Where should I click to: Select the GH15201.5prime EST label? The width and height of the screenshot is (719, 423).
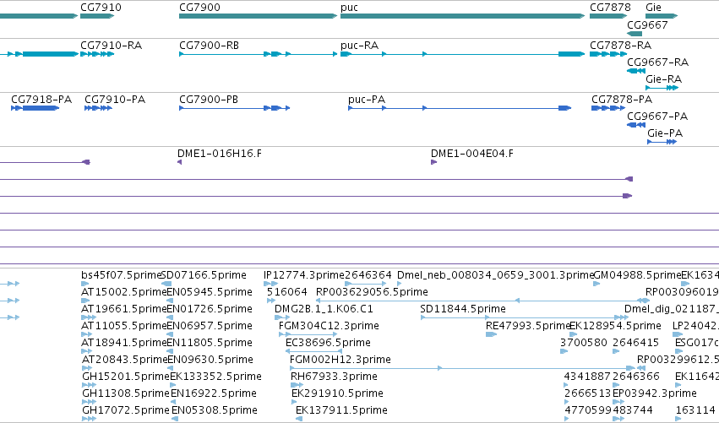point(126,377)
